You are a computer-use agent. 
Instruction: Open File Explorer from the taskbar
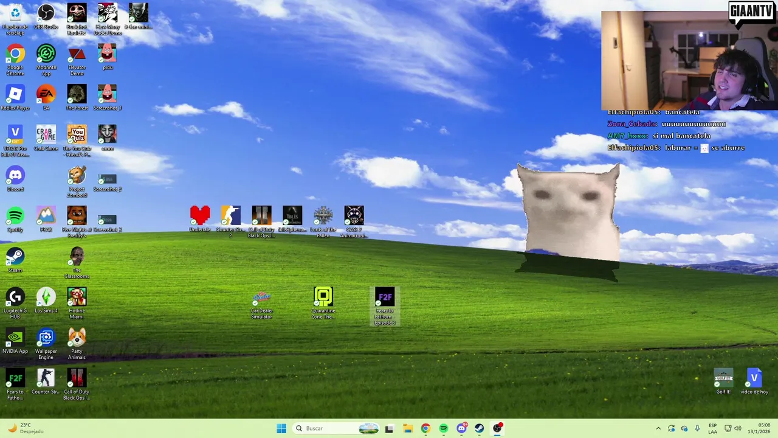[x=407, y=428]
